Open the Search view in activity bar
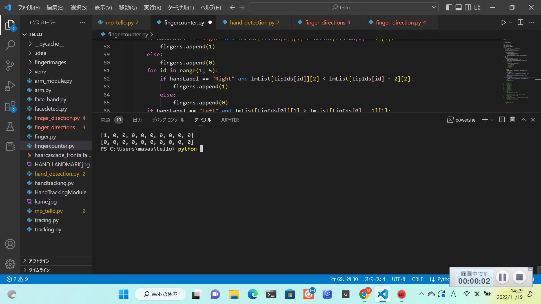The image size is (541, 304). pos(10,45)
